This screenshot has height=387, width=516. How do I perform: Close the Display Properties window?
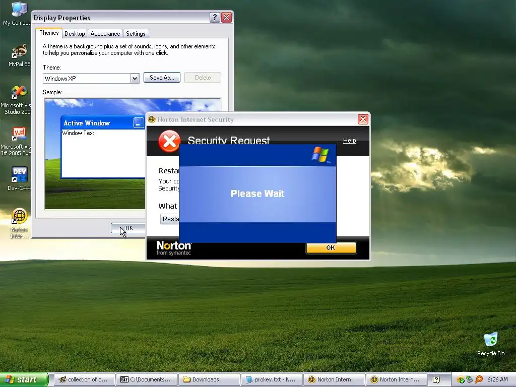click(226, 18)
